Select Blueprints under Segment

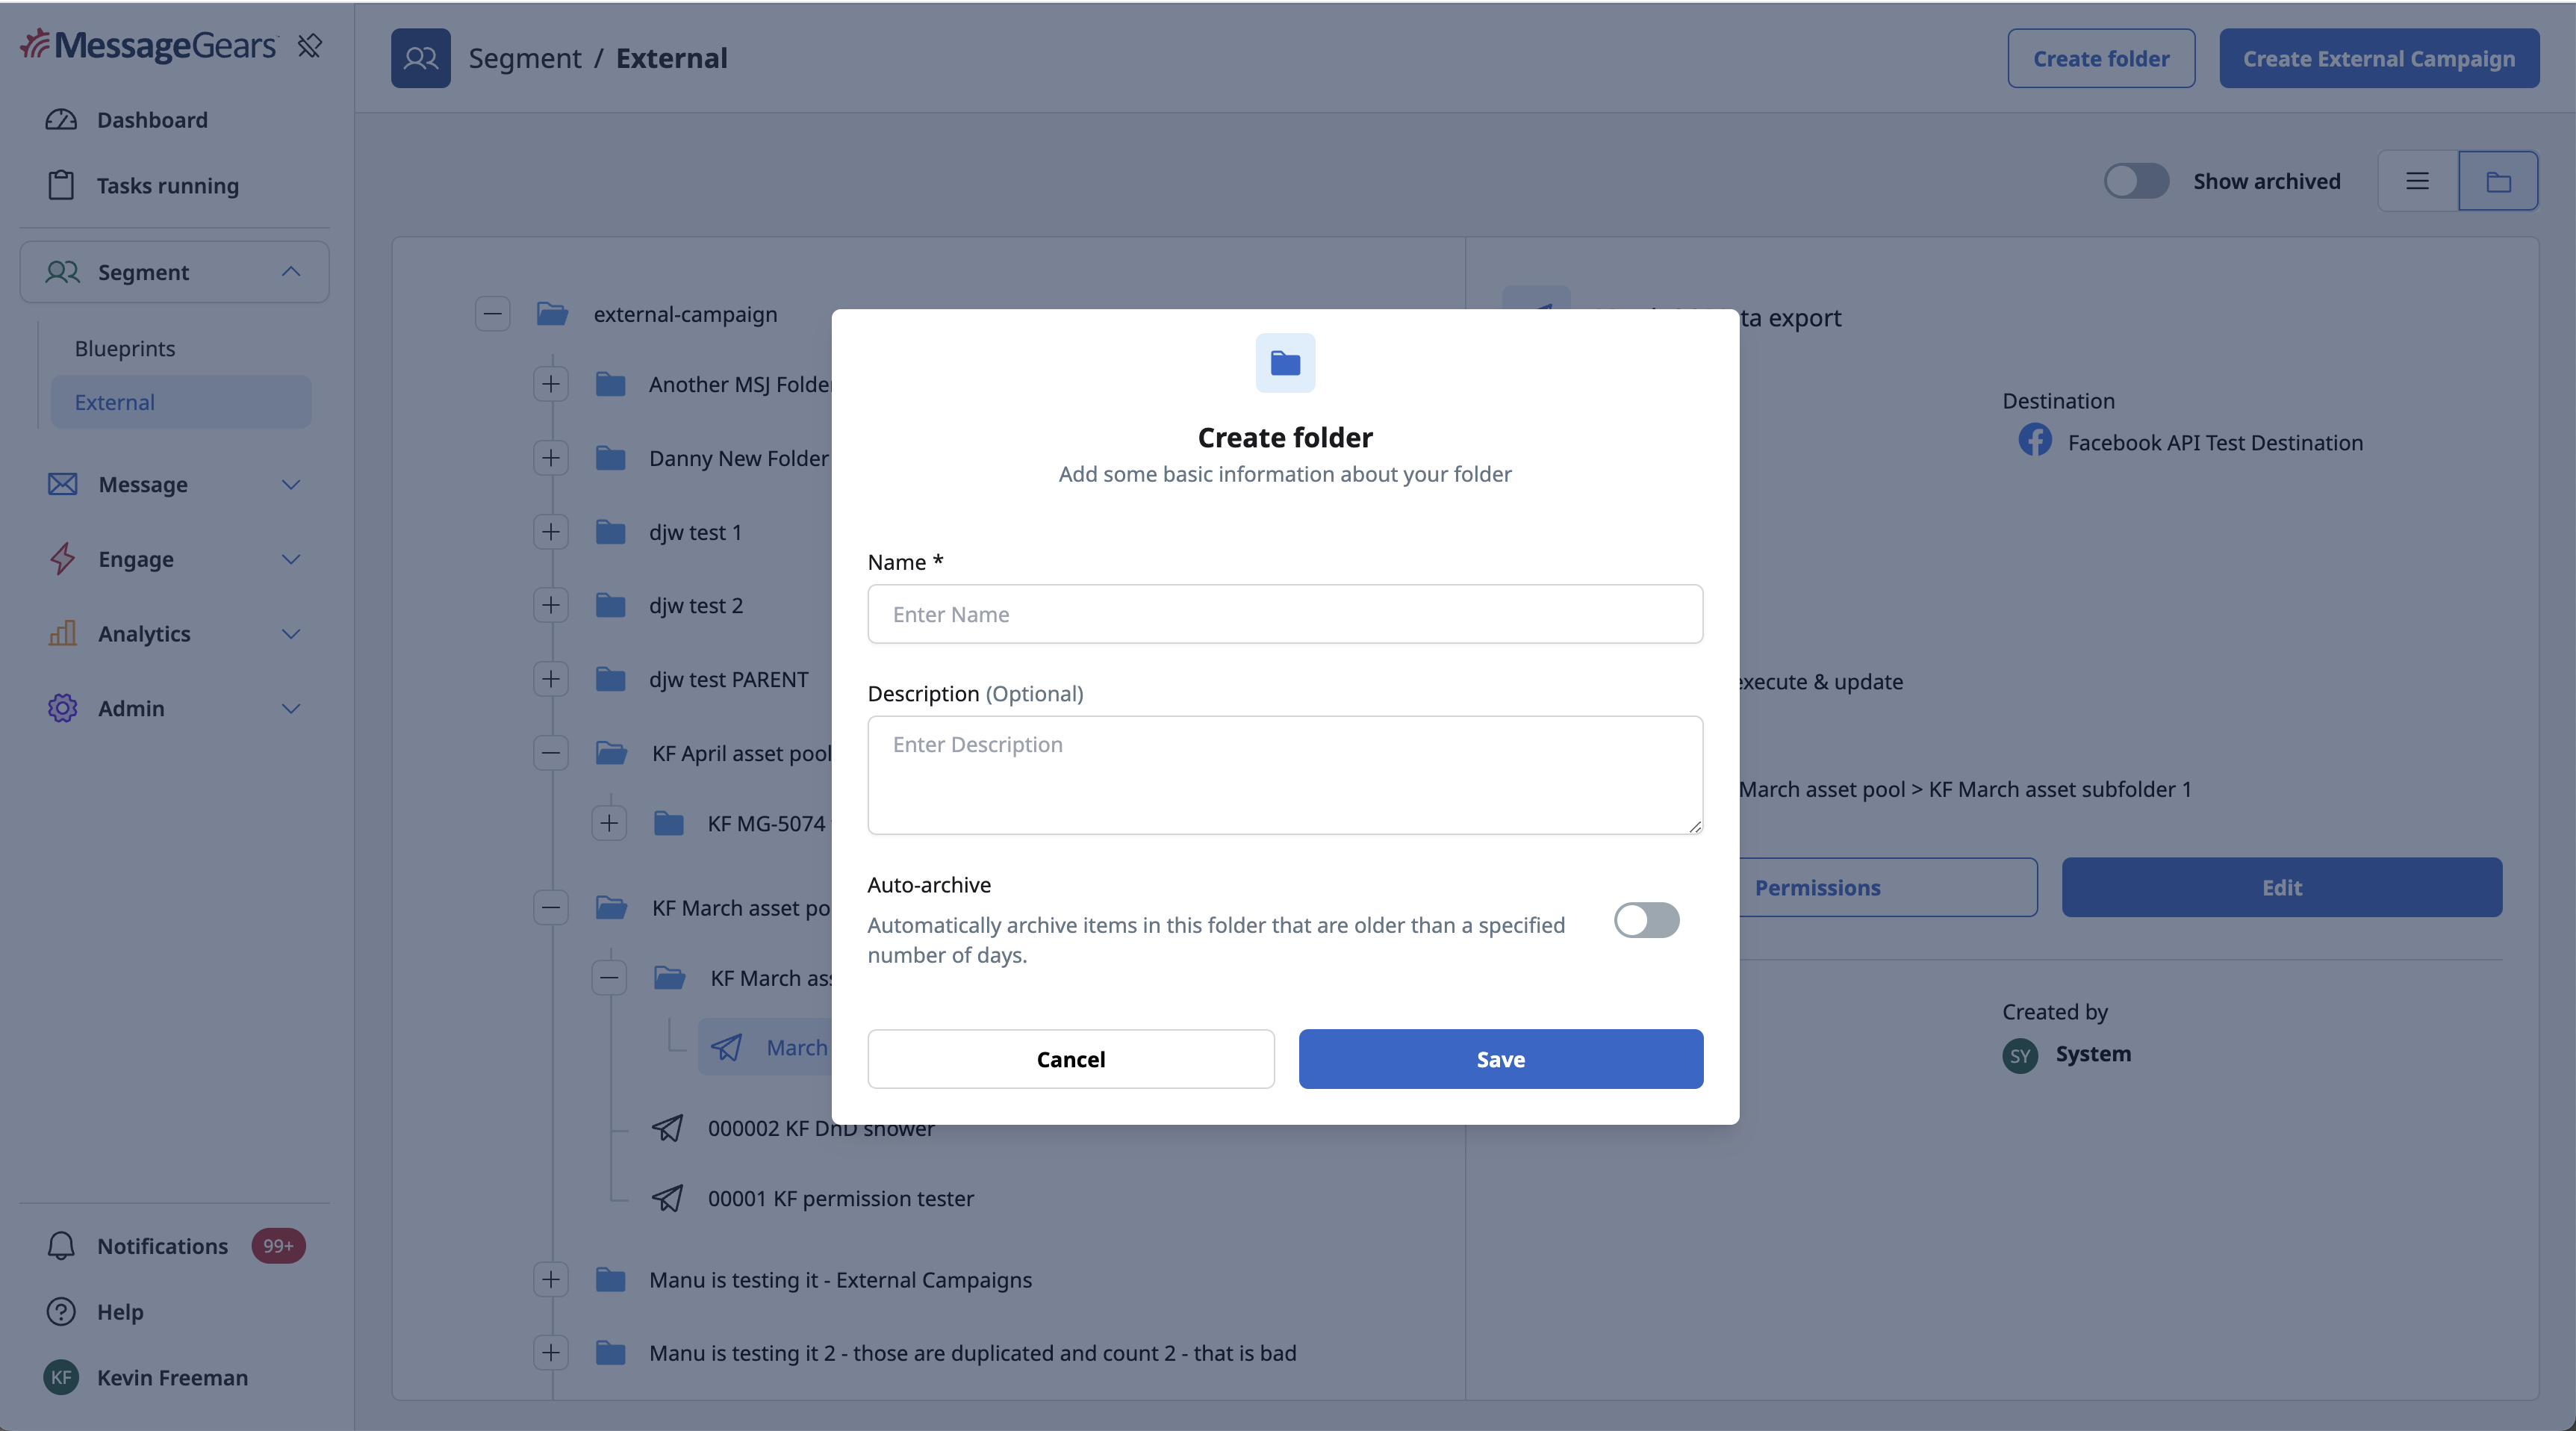(x=125, y=348)
